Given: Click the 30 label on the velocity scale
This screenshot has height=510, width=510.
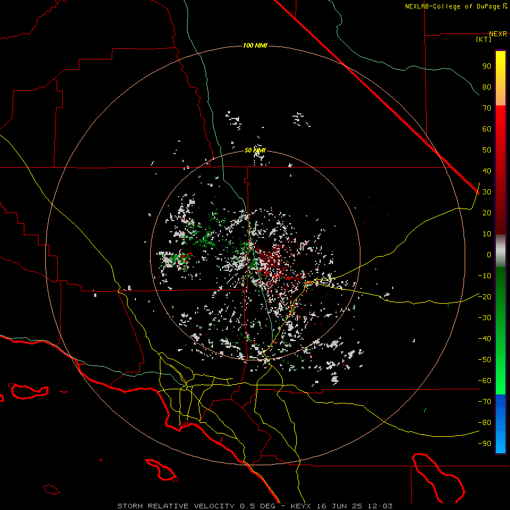Looking at the screenshot, I should [487, 192].
